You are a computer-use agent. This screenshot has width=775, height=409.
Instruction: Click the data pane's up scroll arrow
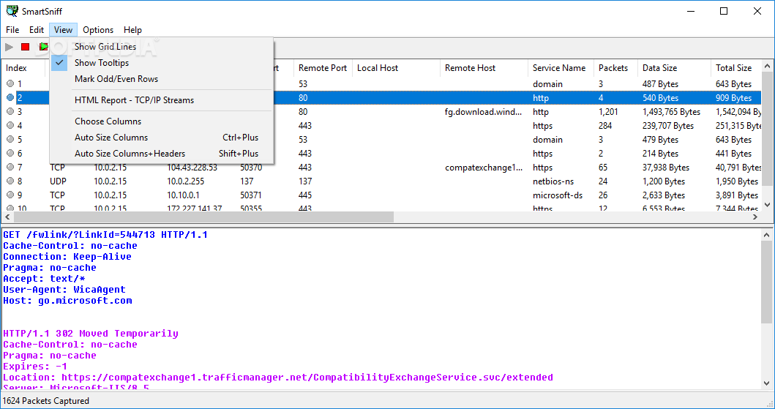767,235
